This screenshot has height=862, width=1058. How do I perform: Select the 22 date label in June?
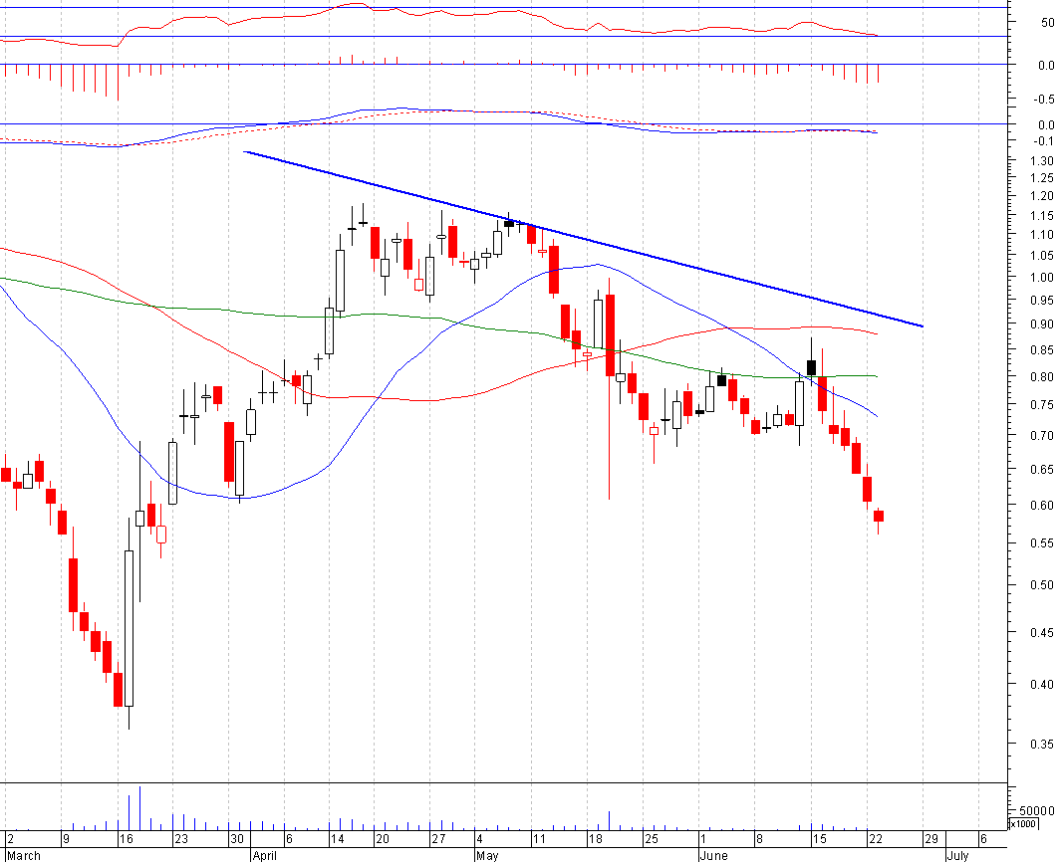875,839
